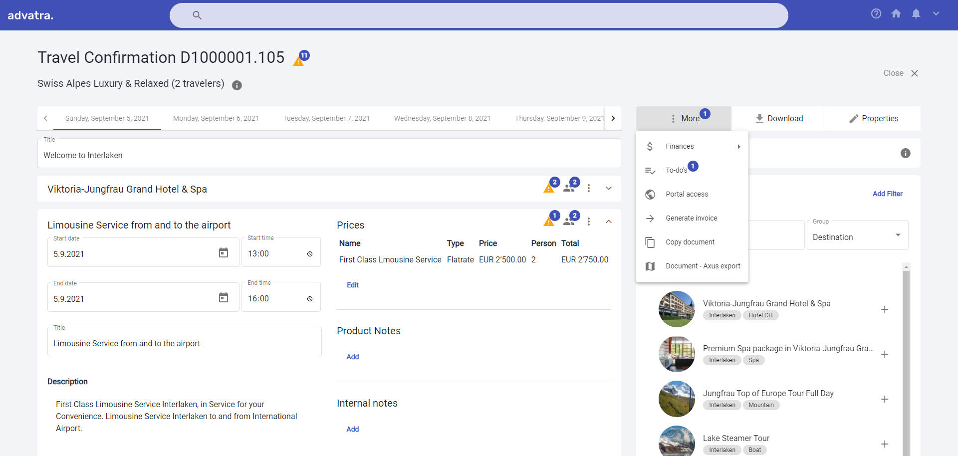Close the travel confirmation with X icon
The image size is (958, 456).
[x=915, y=73]
